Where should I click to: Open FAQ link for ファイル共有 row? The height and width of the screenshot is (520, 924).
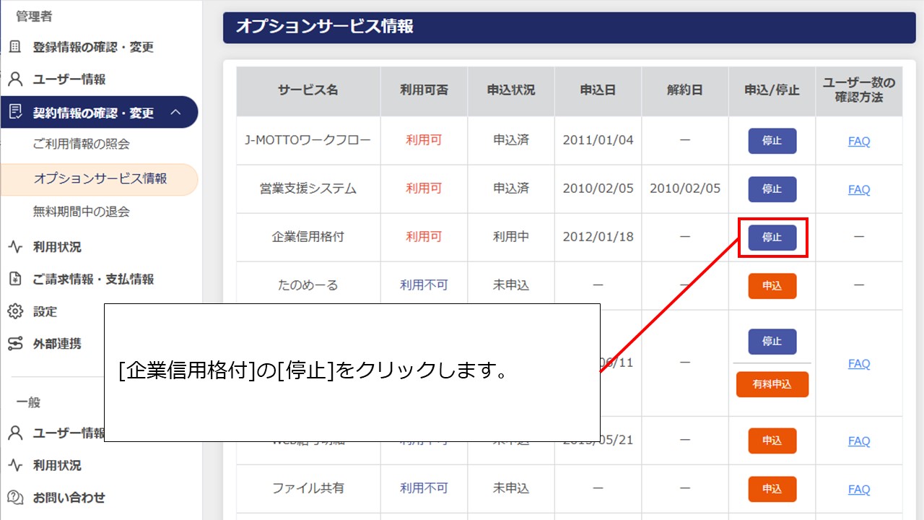point(858,490)
